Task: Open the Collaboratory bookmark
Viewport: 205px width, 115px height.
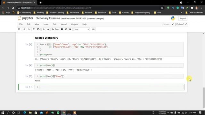Action: (x=24, y=12)
